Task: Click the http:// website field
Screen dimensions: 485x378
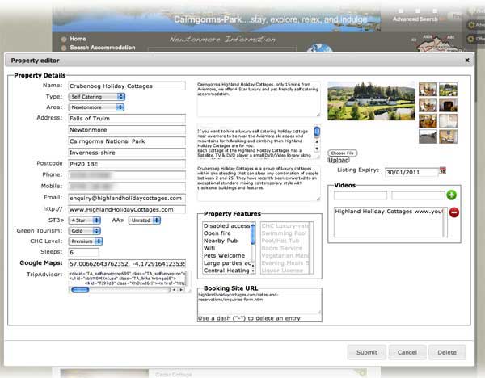Action: [127, 209]
